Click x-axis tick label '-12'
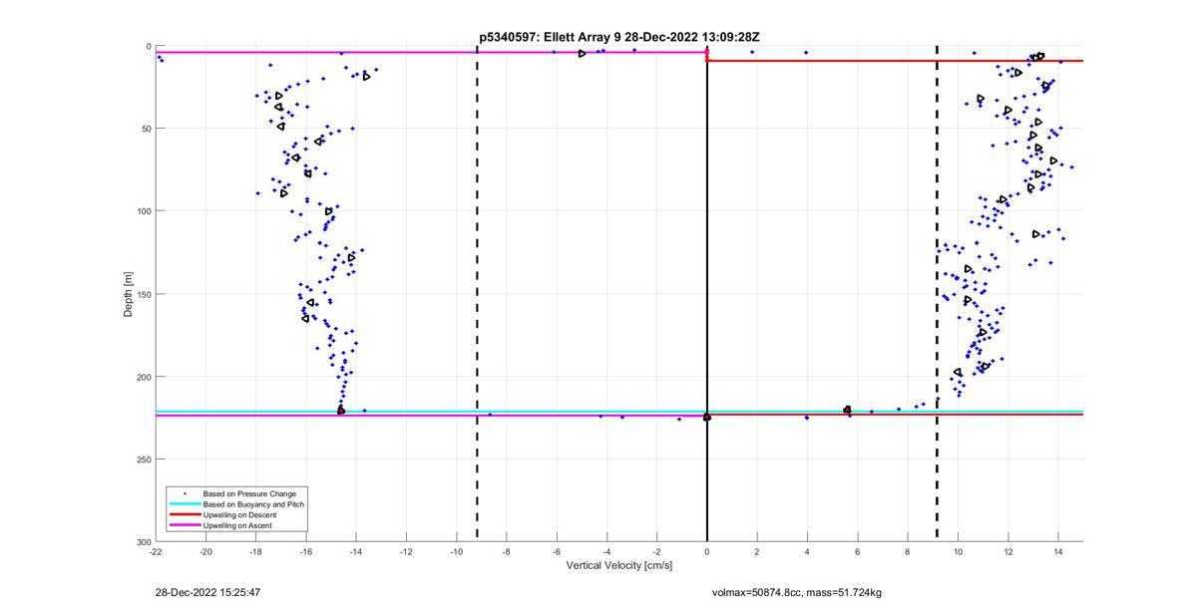 point(406,551)
